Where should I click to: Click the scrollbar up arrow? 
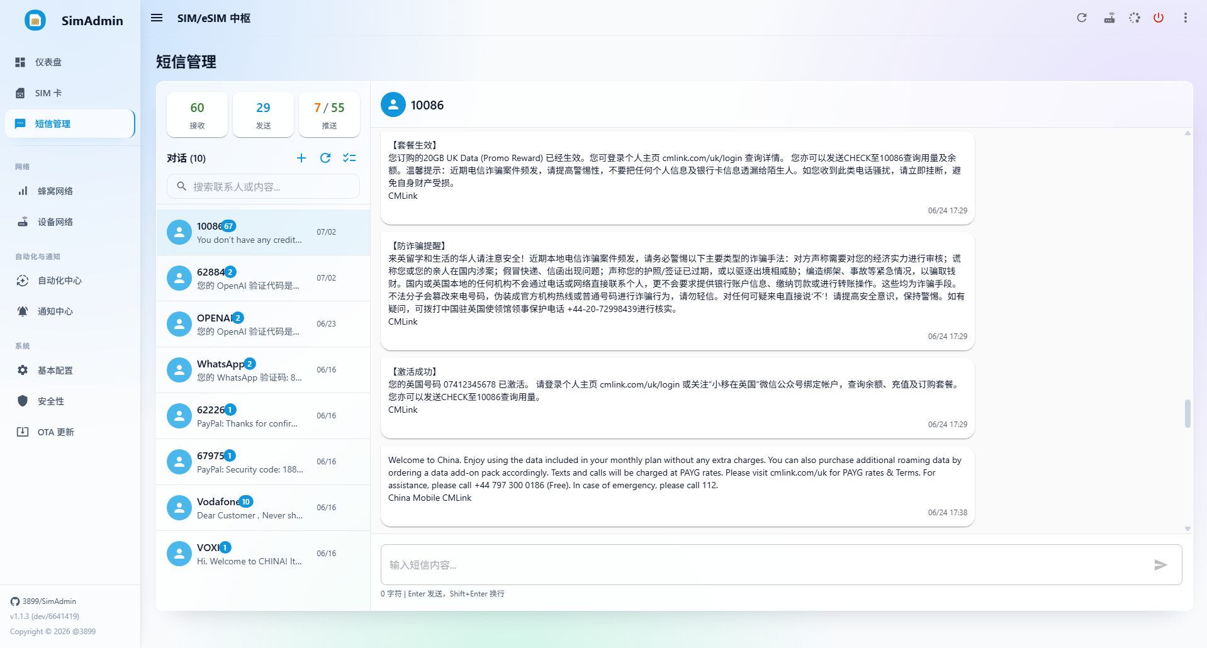pyautogui.click(x=1187, y=133)
